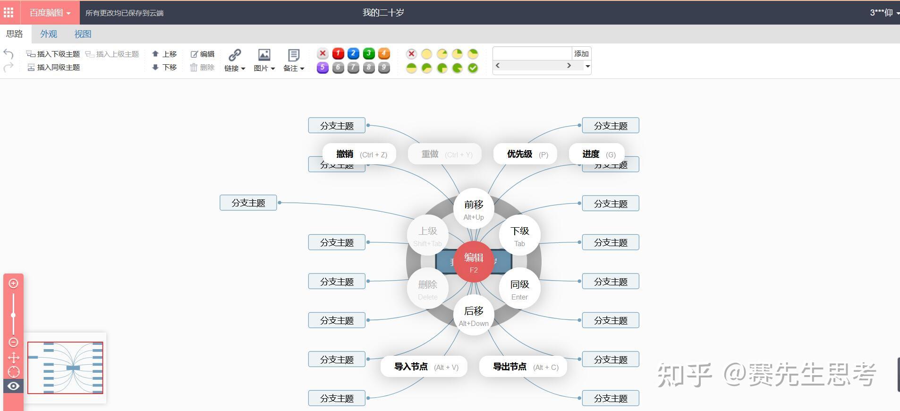Image resolution: width=900 pixels, height=411 pixels.
Task: Open the 百度脑图 dropdown menu
Action: click(50, 13)
